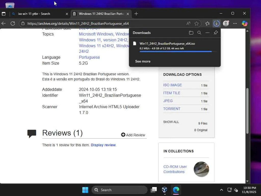Open the clock showing 10:30 PM
The width and height of the screenshot is (261, 196).
click(249, 190)
